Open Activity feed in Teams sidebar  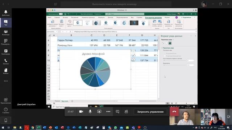point(6,13)
